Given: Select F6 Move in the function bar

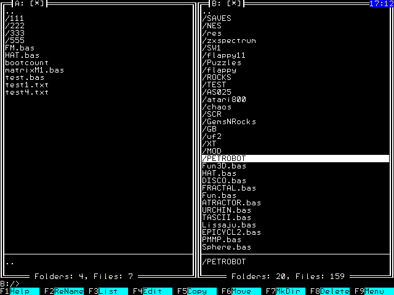Looking at the screenshot, I should [236, 291].
